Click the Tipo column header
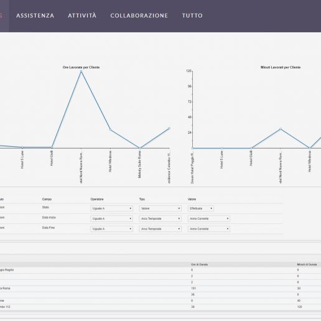Viewport: 321px width, 321px height. click(142, 199)
